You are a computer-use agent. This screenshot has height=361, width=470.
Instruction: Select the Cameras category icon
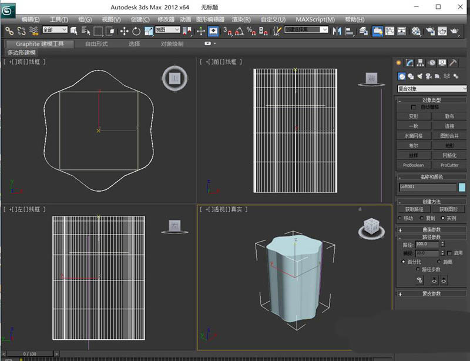point(428,76)
